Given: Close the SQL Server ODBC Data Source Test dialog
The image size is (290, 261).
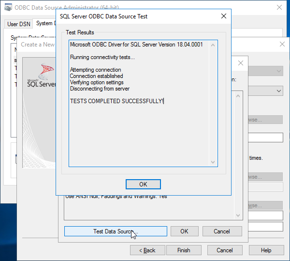Looking at the screenshot, I should (x=223, y=16).
